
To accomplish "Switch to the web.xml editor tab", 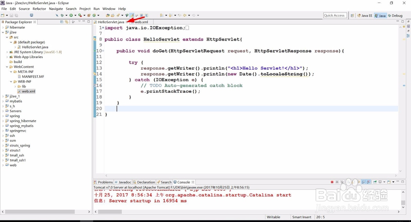I will tap(141, 22).
